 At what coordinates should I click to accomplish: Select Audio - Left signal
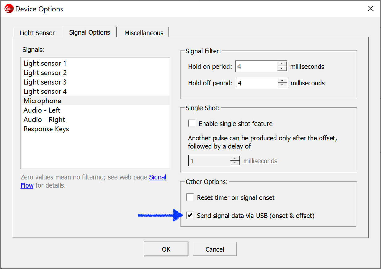pyautogui.click(x=42, y=110)
